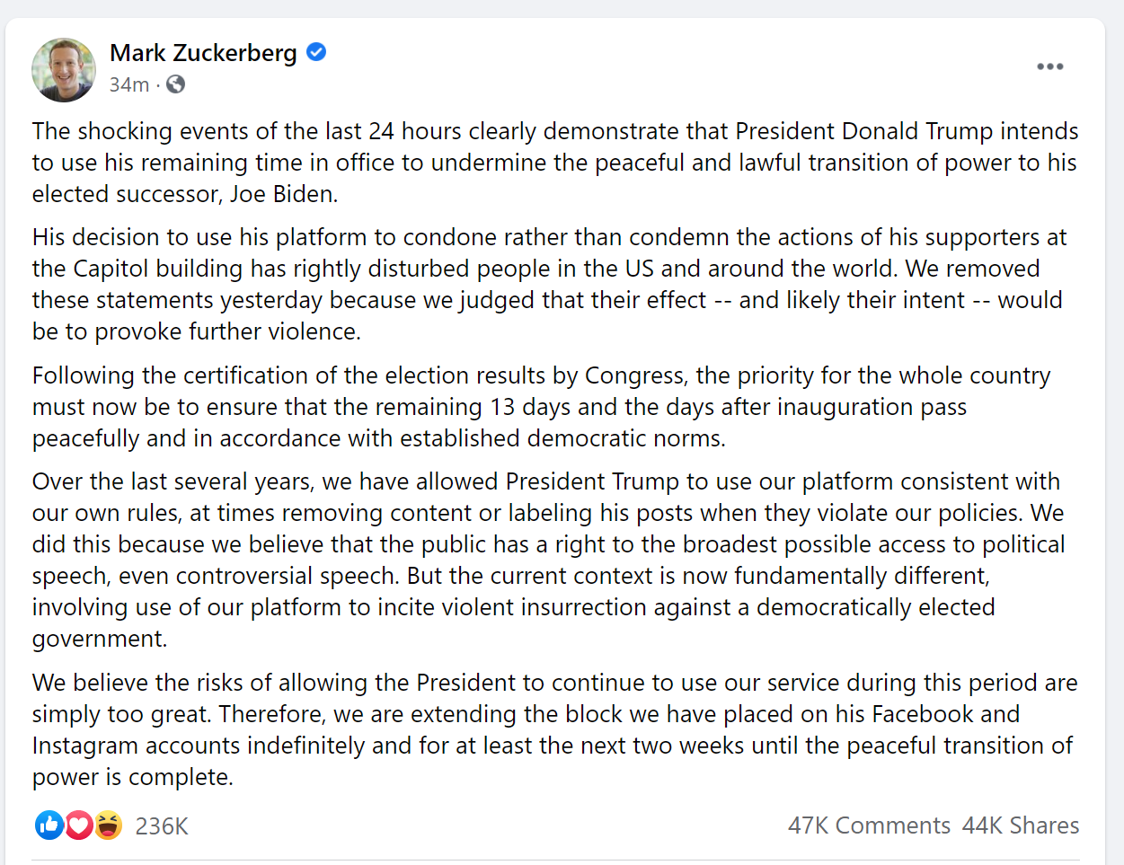Viewport: 1124px width, 865px height.
Task: Open the 34m post timestamp
Action: click(x=129, y=84)
